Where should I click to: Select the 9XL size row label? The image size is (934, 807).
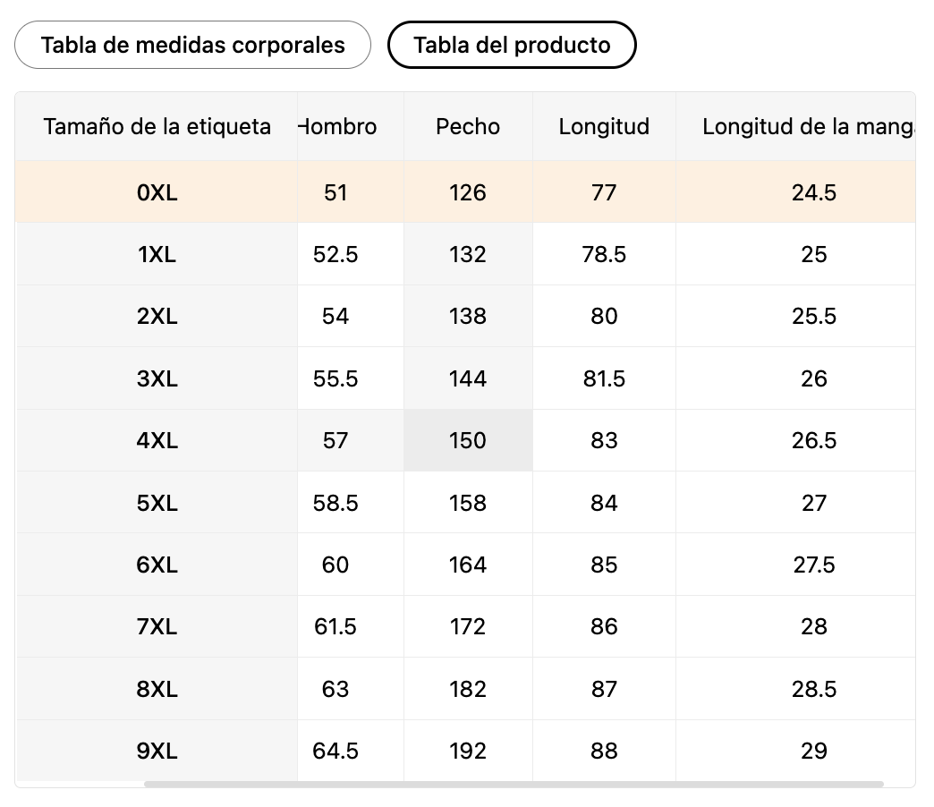coord(157,751)
